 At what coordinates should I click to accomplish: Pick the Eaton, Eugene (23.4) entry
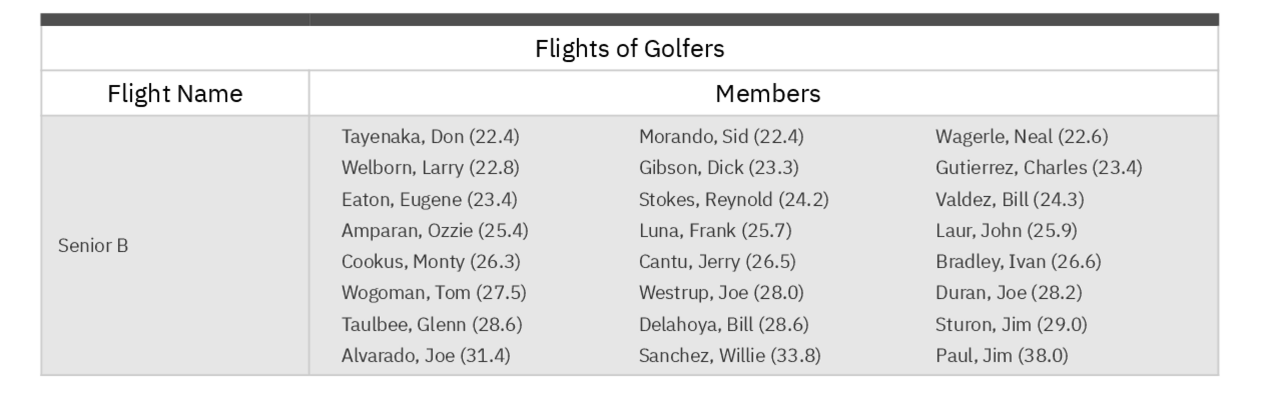(x=429, y=199)
